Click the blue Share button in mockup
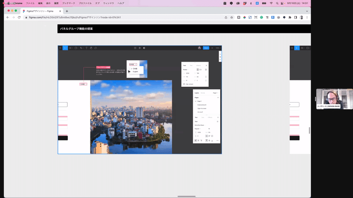The width and height of the screenshot is (353, 198). 206,48
